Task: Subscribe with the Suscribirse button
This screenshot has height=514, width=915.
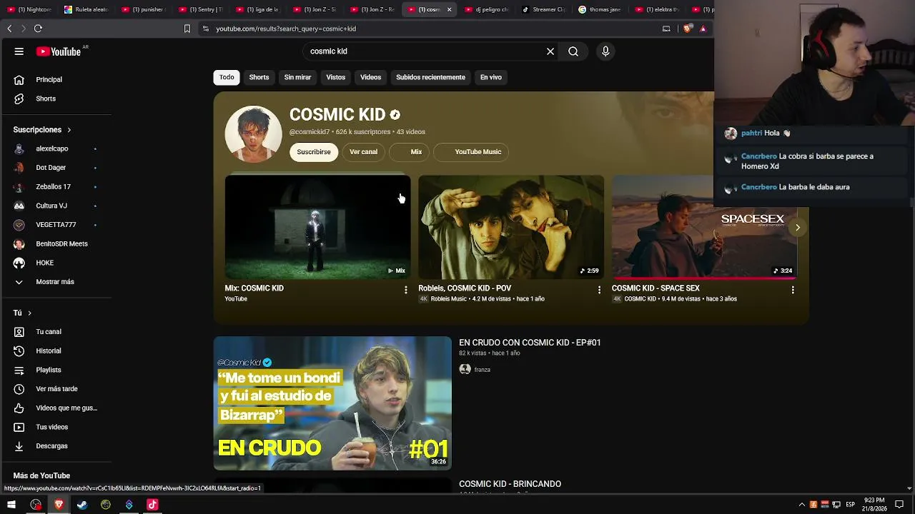Action: click(x=314, y=151)
